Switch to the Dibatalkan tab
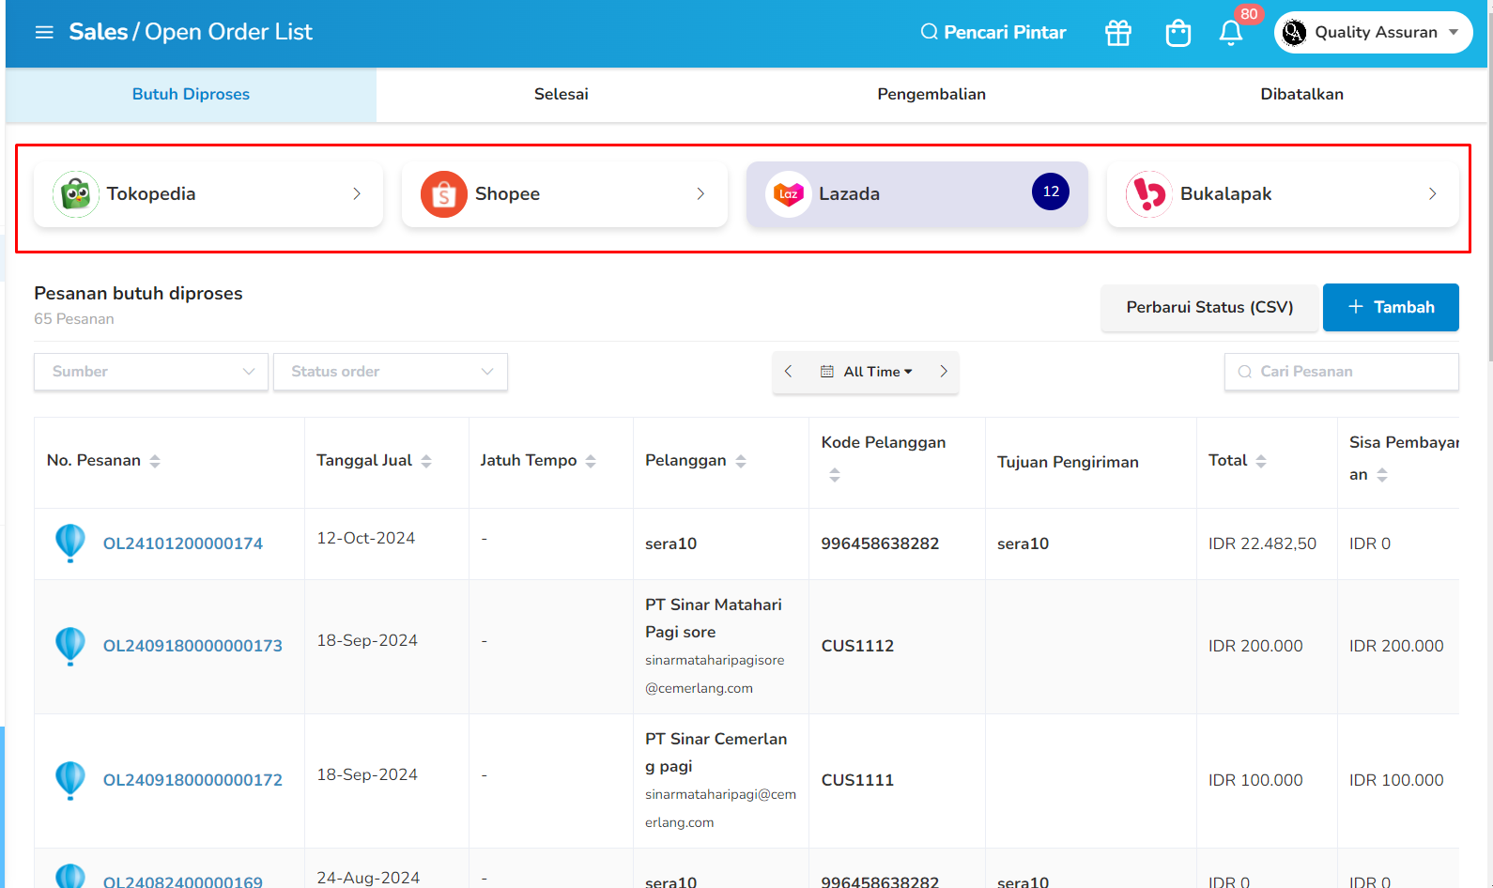 1302,94
